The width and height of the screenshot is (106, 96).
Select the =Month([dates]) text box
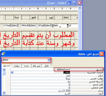[28, 26]
